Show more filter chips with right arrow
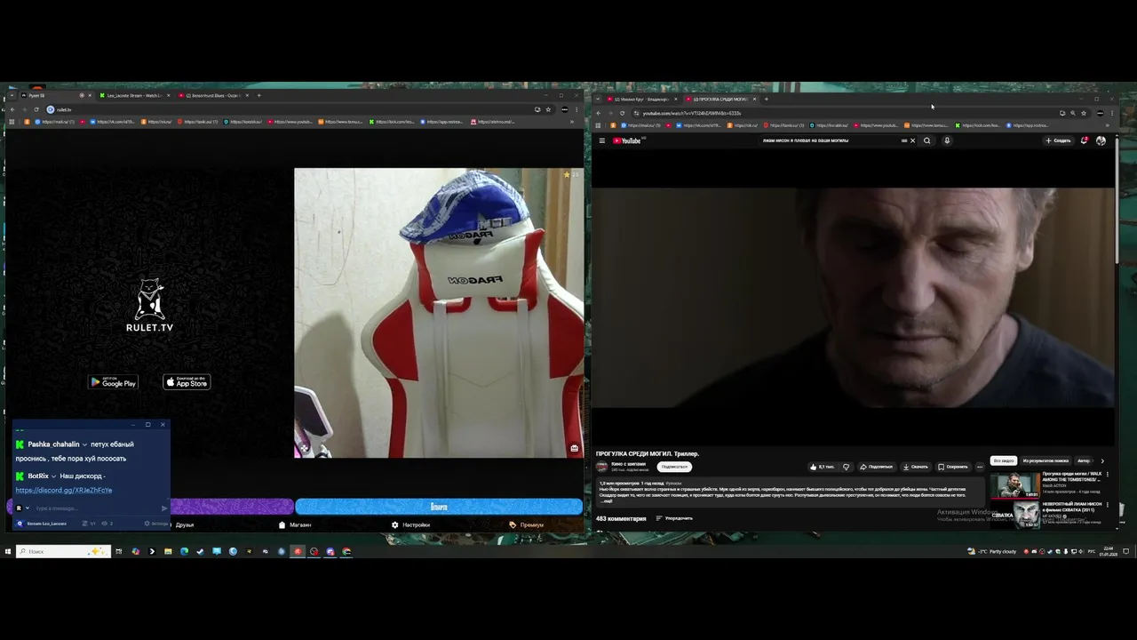Image resolution: width=1137 pixels, height=640 pixels. tap(1102, 460)
